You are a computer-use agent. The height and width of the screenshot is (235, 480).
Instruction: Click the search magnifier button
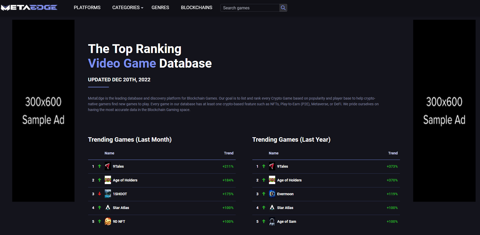(x=283, y=8)
